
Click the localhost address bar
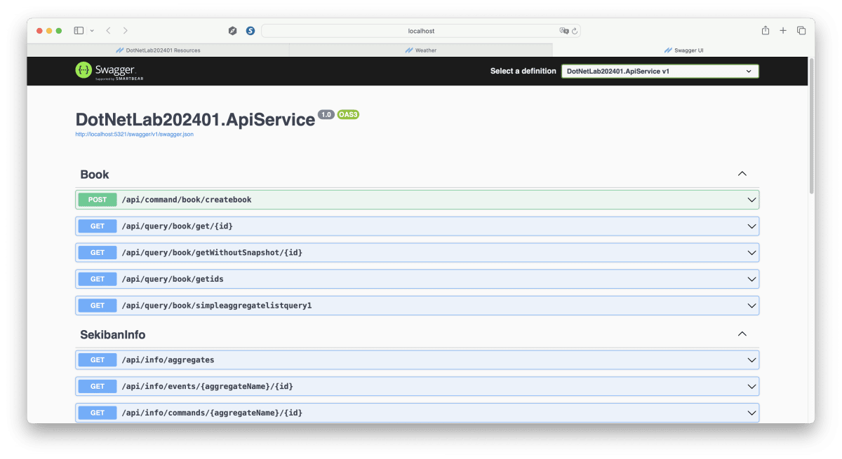(421, 31)
